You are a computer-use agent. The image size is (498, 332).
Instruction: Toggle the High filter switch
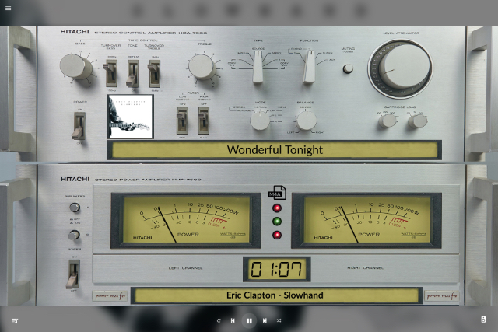(x=203, y=119)
